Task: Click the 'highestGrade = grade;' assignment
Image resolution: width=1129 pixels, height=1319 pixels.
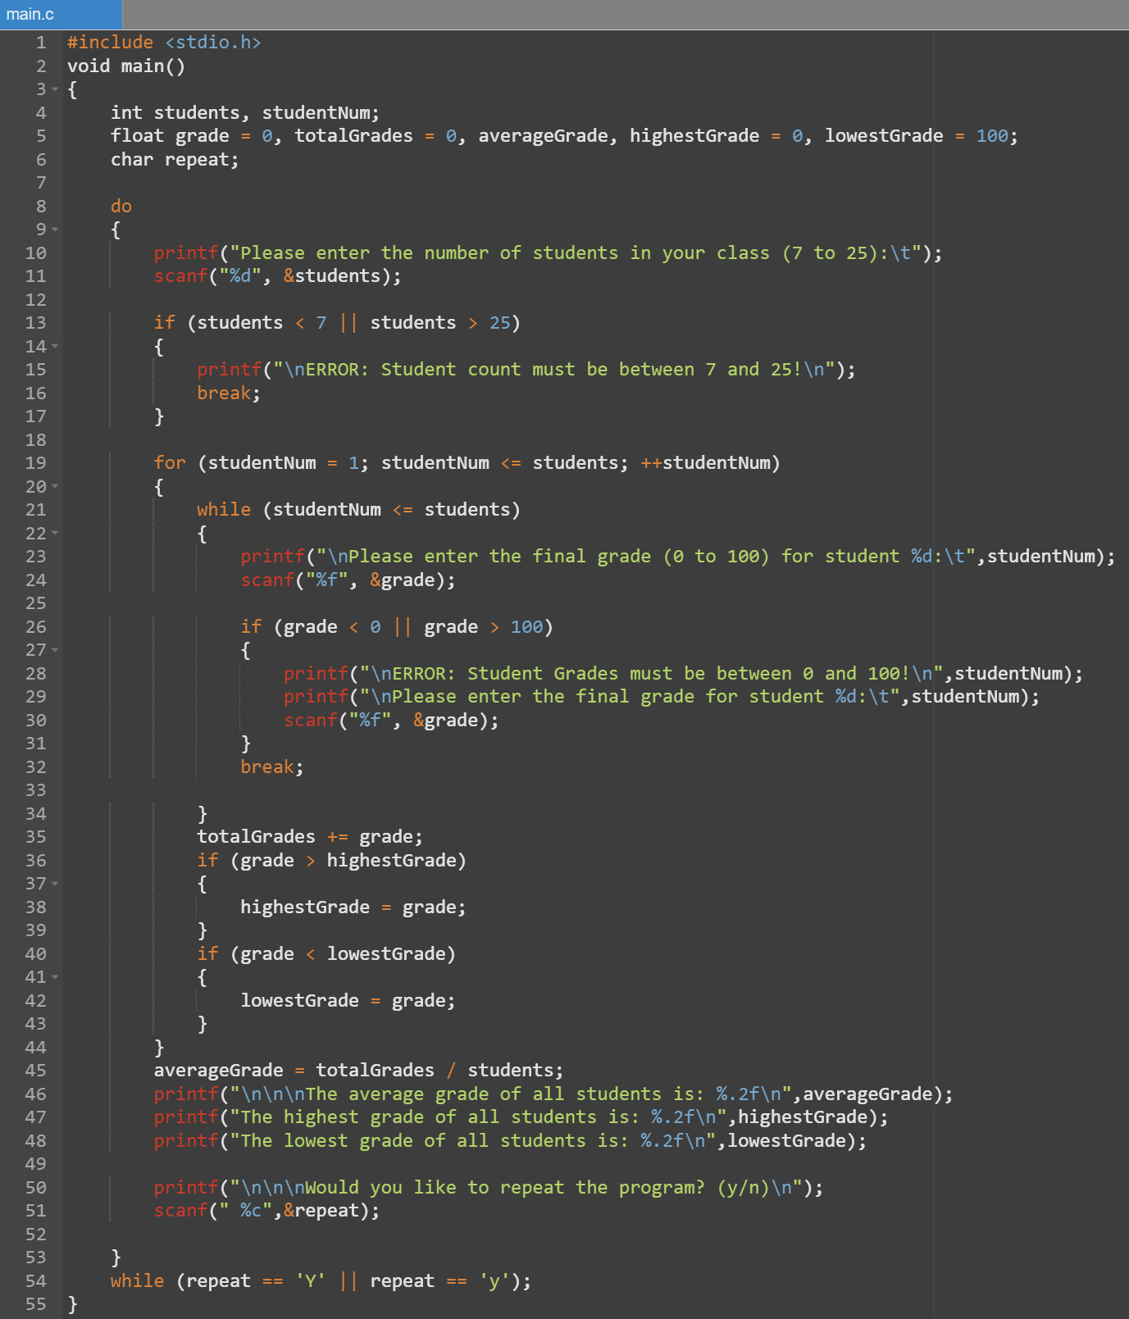Action: point(353,907)
